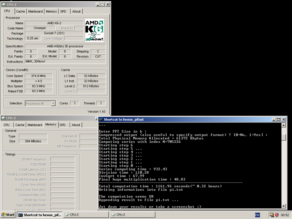
Task: Click the Code Name field Chomper
Action: click(x=40, y=28)
